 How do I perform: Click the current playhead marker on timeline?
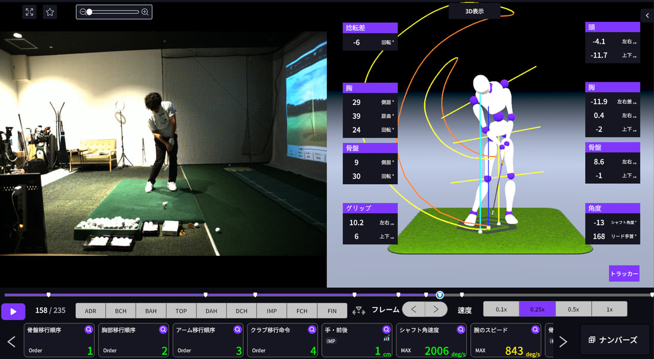(440, 295)
